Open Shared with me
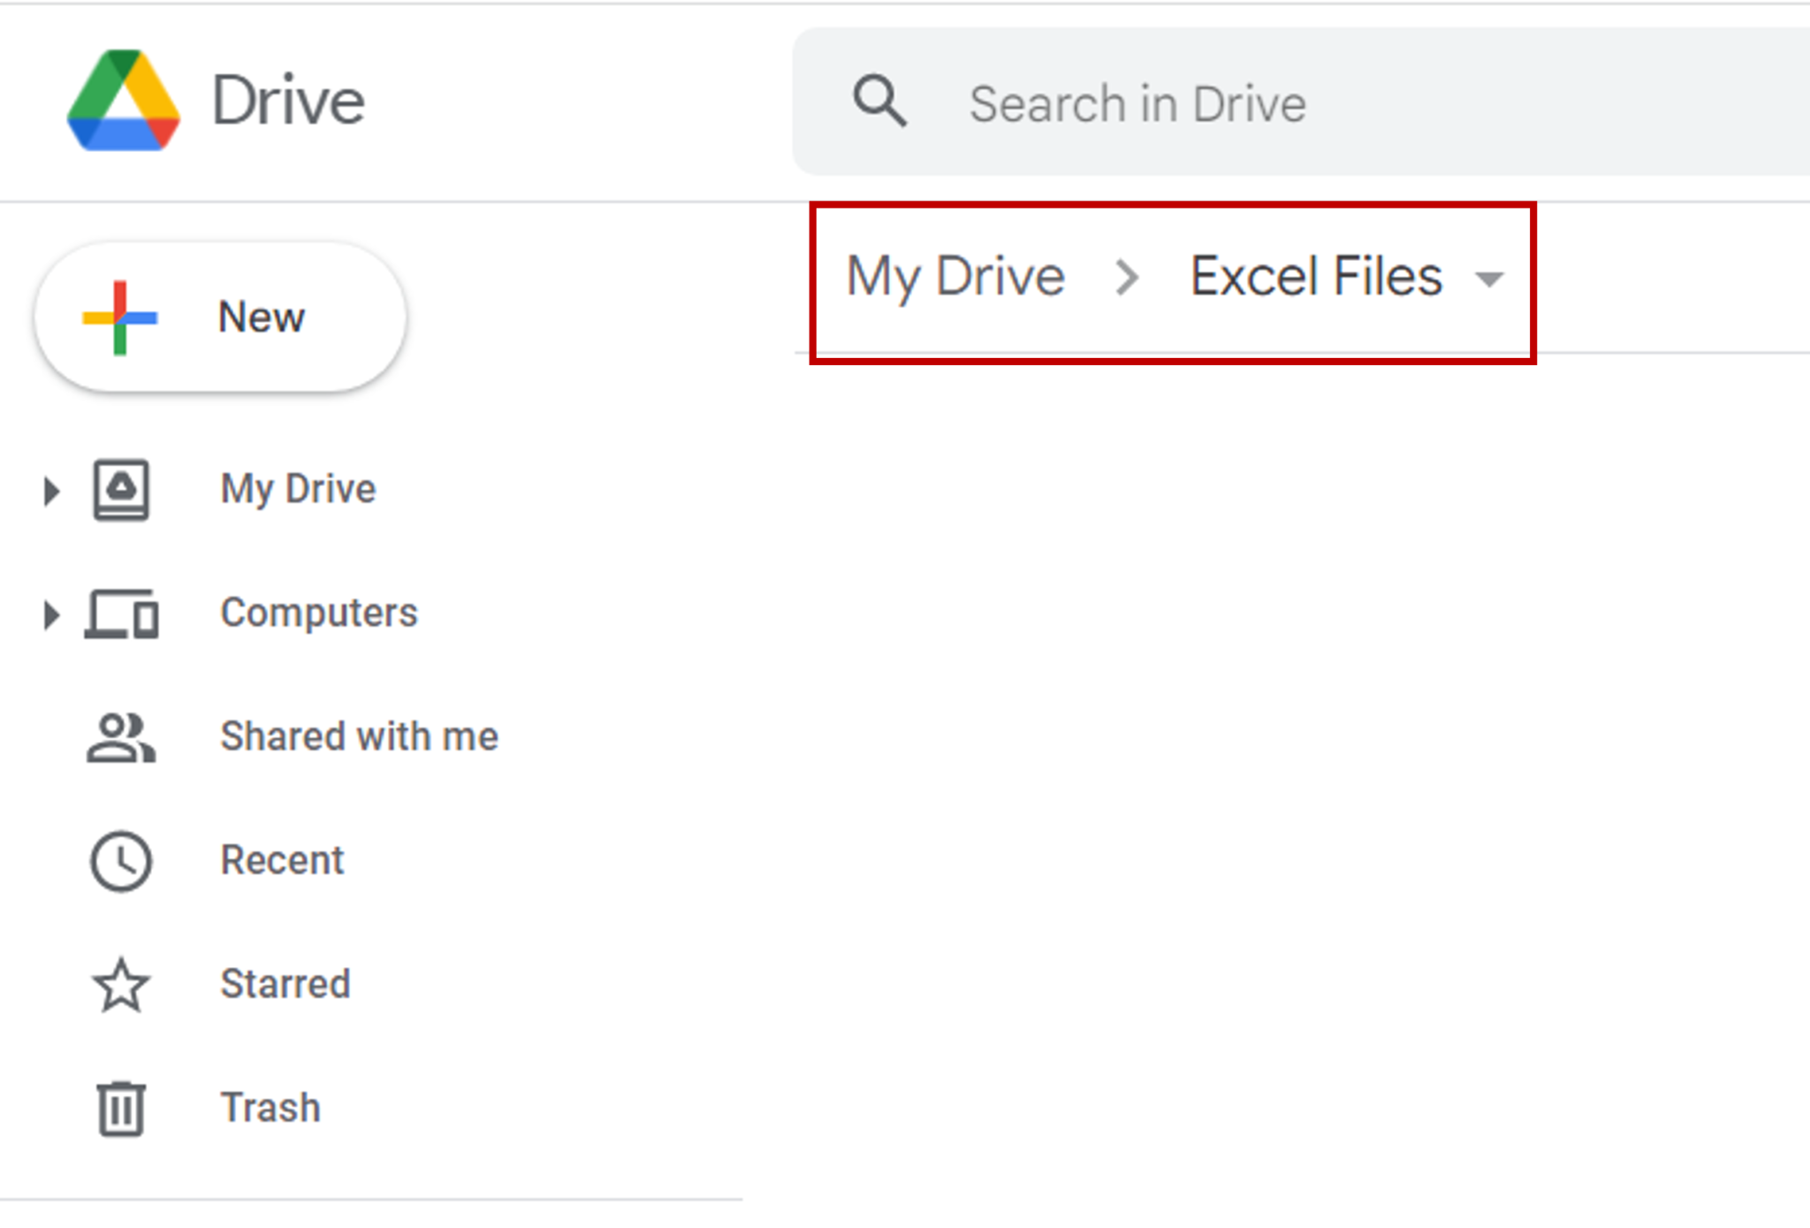The height and width of the screenshot is (1228, 1810). click(x=360, y=736)
